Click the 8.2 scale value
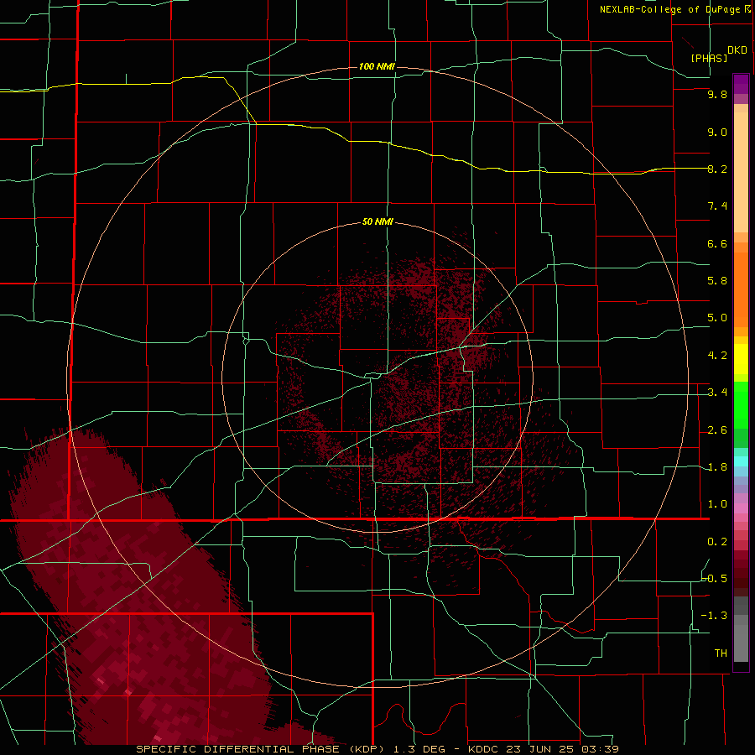The height and width of the screenshot is (755, 755). click(717, 169)
